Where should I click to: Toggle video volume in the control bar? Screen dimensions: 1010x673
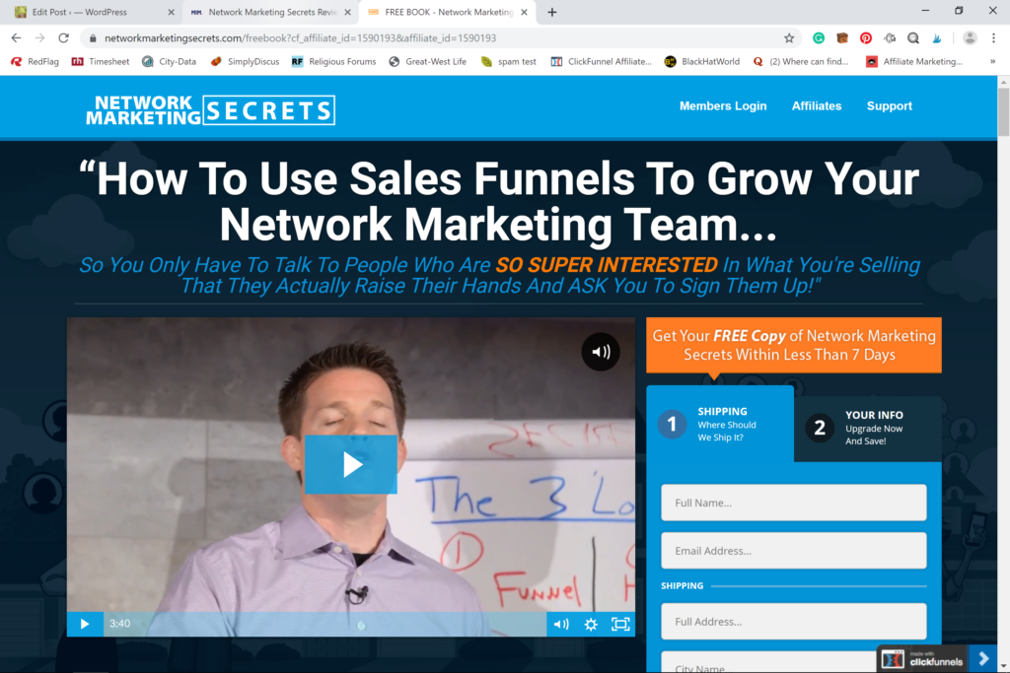pos(561,624)
